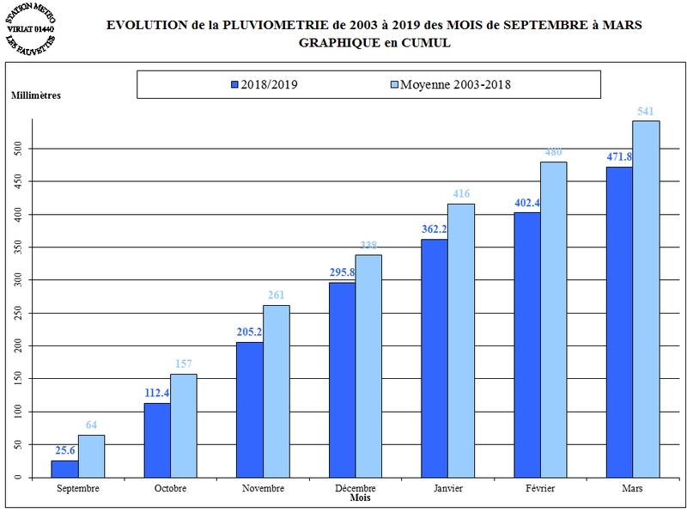Screen dimensions: 687x513
Task: Click the "Novembre" month label
Action: (x=264, y=488)
